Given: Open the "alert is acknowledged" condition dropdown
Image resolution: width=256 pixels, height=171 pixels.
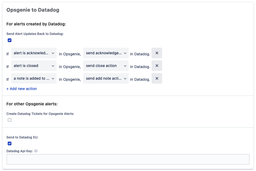Looking at the screenshot, I should click(34, 53).
